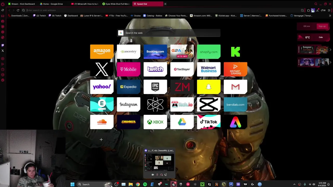333x187 pixels.
Task: Switch to Eyes Wide Shut Full Movie tab
Action: pos(116,4)
